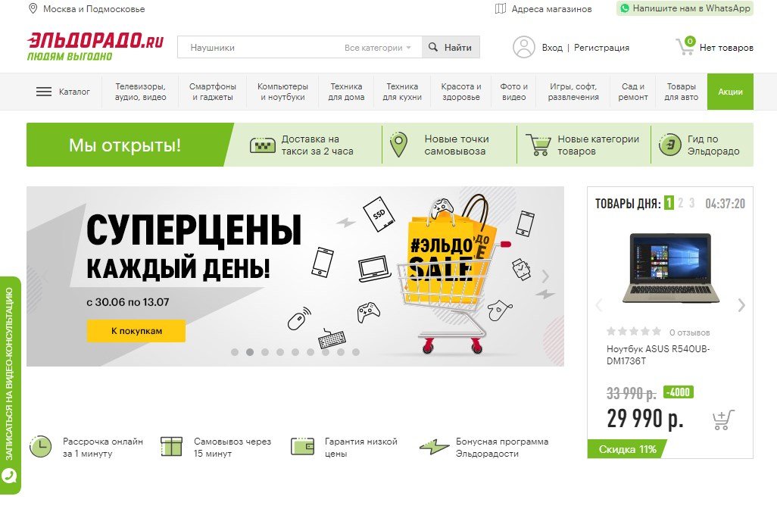The height and width of the screenshot is (515, 777).
Task: Show next product of the day arrow
Action: pyautogui.click(x=741, y=305)
